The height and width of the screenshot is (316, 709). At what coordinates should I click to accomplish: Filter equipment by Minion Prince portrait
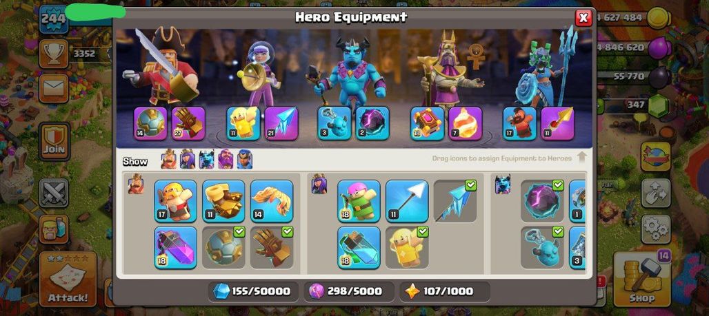[x=207, y=159]
